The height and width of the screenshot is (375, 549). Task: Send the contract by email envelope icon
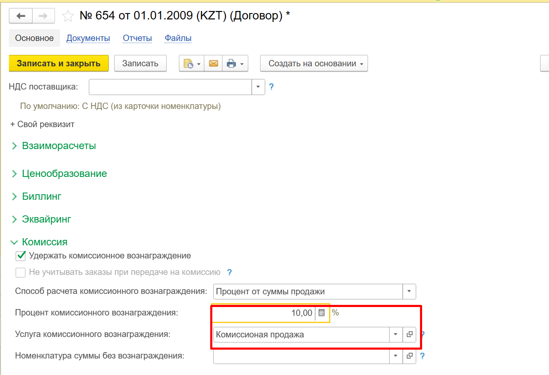[213, 63]
